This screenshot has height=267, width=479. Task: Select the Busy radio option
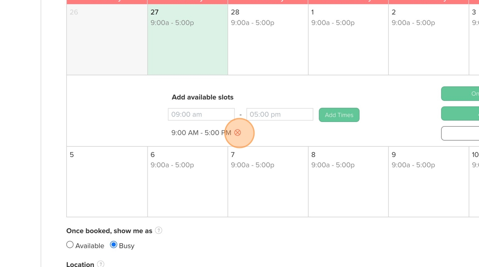[114, 245]
